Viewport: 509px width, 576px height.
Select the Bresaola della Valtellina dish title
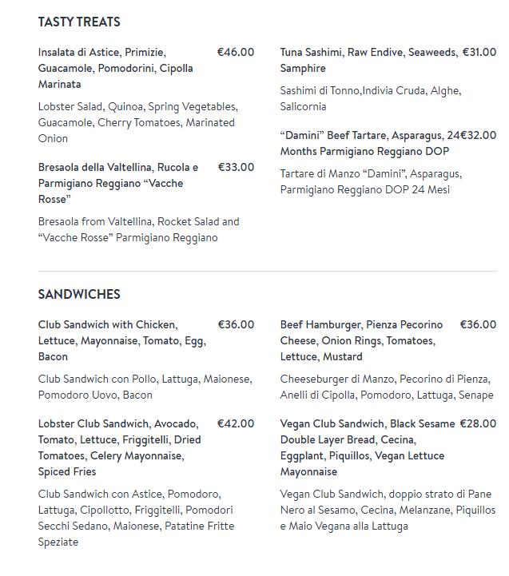point(118,183)
